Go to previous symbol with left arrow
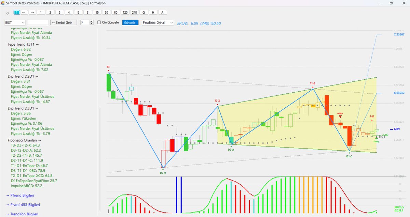Screen dimensions: 410x217 24,12
